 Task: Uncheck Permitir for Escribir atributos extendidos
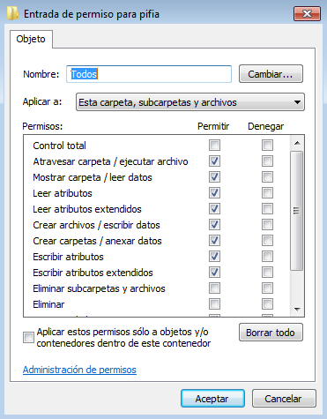[x=214, y=273]
